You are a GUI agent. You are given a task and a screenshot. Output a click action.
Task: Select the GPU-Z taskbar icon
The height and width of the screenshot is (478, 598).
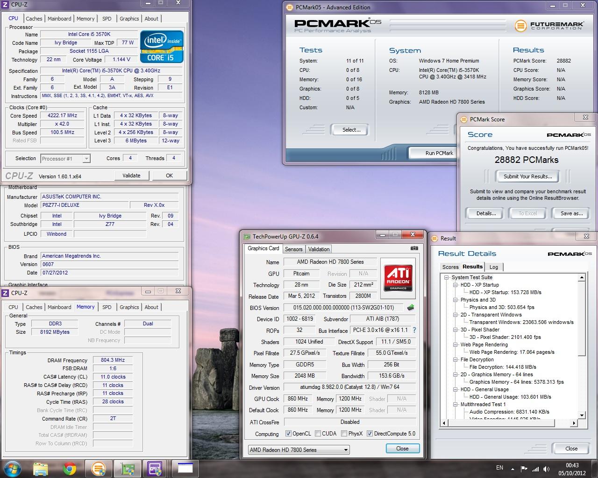point(127,469)
